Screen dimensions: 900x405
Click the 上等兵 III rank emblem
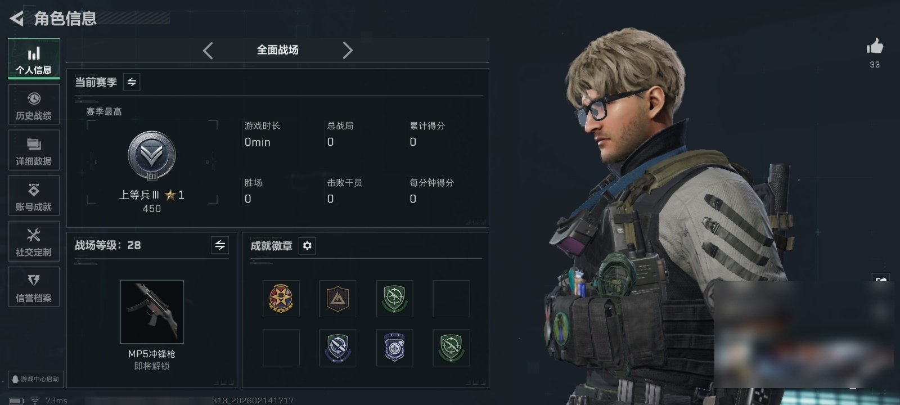click(x=152, y=156)
